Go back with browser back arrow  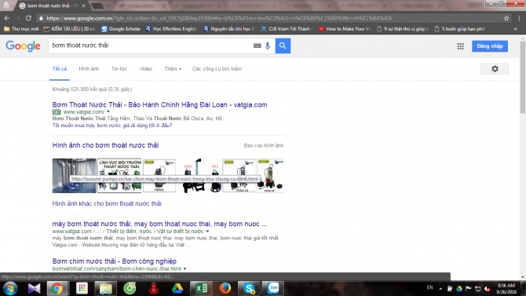pos(7,18)
